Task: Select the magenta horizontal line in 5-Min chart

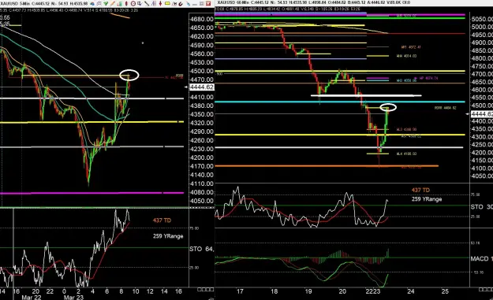Action: click(92, 193)
